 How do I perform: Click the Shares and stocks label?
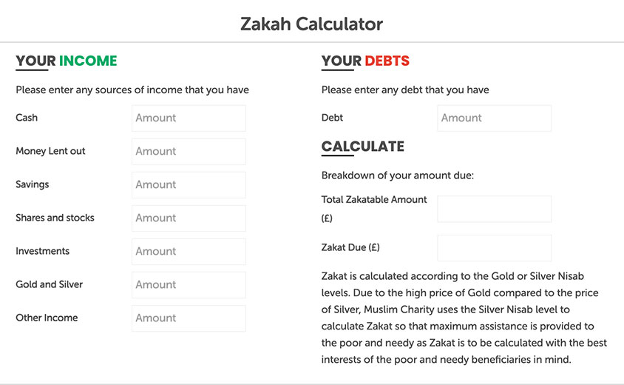point(55,218)
